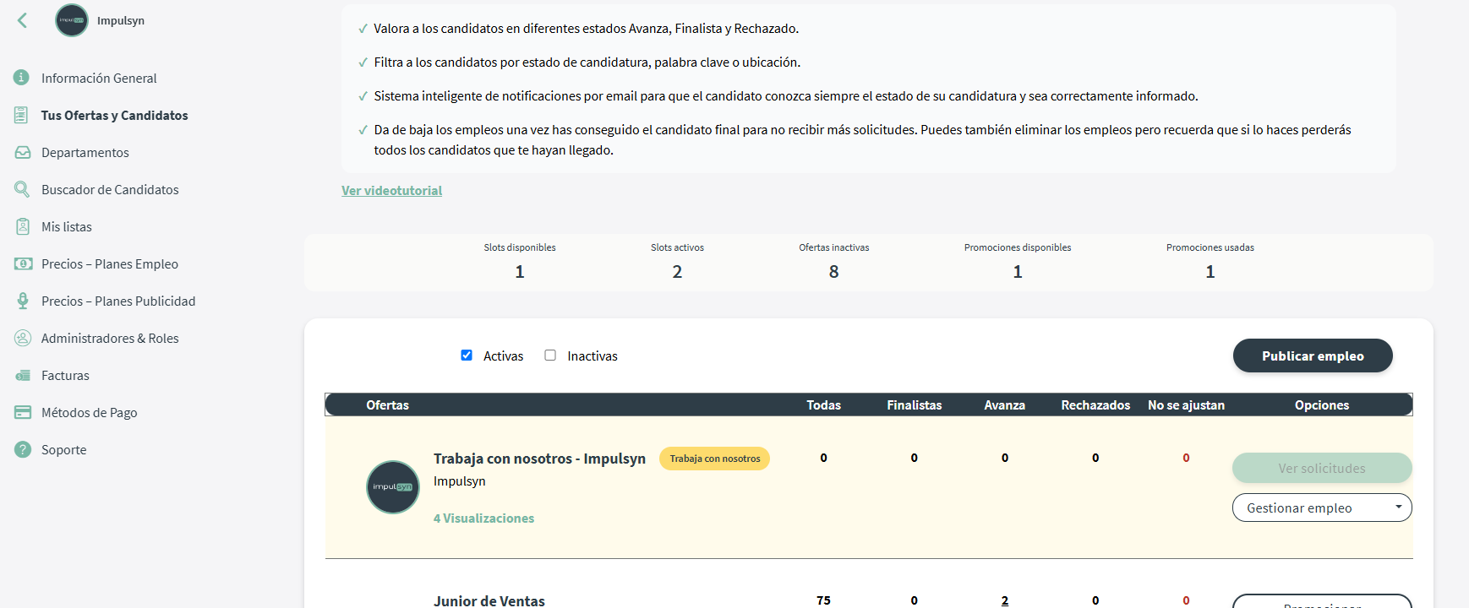Click the No se ajustan column header
This screenshot has height=608, width=1469.
pyautogui.click(x=1186, y=404)
